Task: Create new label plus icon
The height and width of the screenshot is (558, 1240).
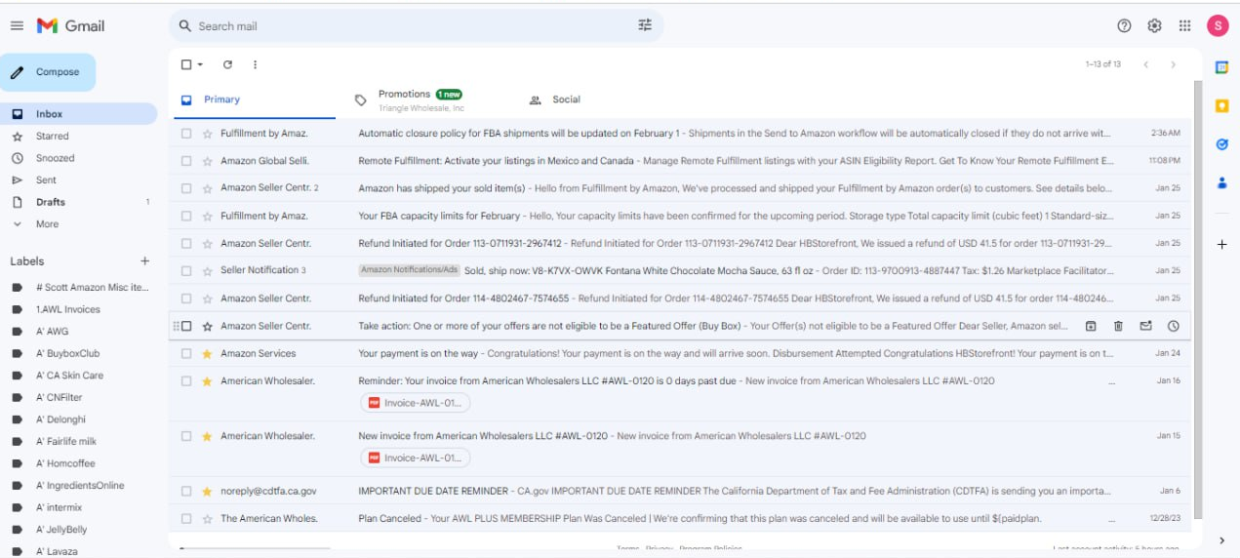Action: click(144, 260)
